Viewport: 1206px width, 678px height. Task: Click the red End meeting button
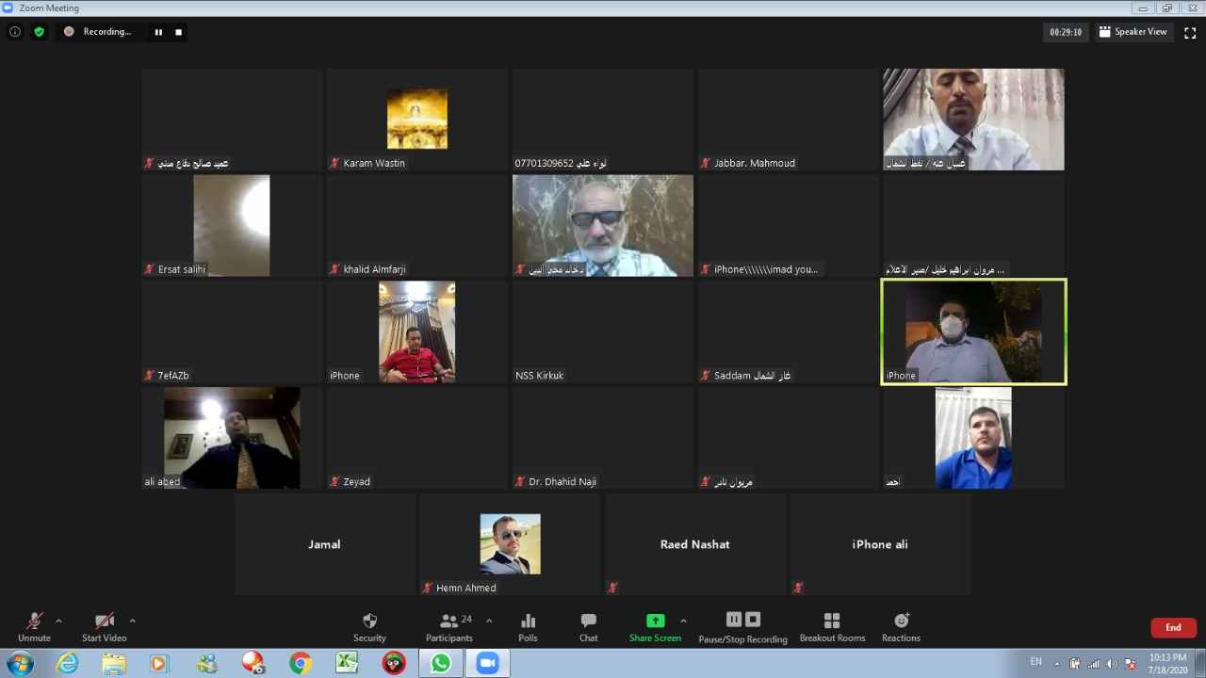(1173, 627)
